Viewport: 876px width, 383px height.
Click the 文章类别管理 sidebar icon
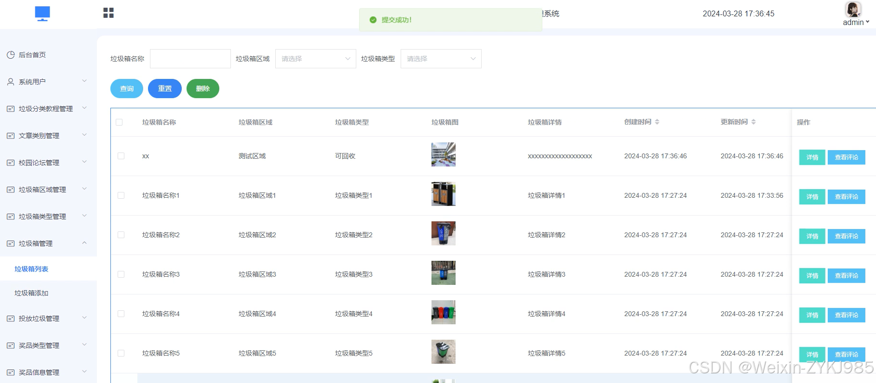[11, 136]
